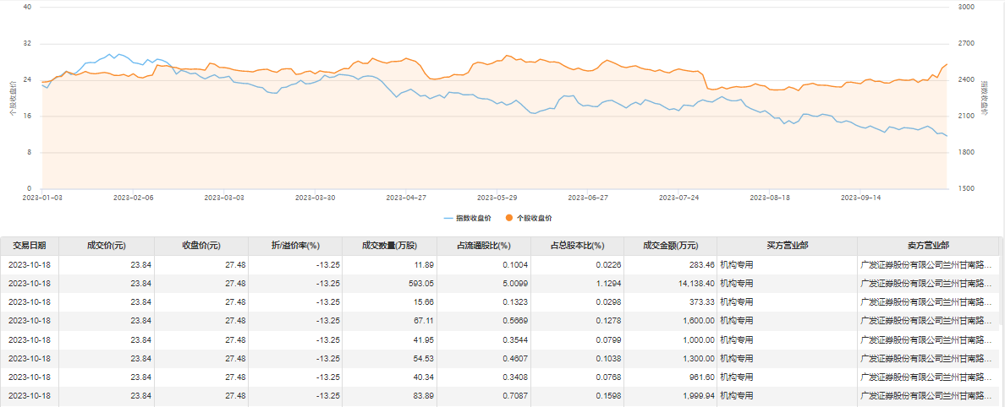
Task: Select the 2023-04-27 x-axis date label
Action: tap(406, 198)
